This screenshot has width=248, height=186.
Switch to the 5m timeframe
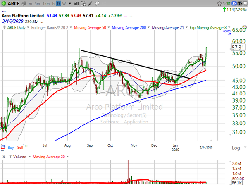coord(37,4)
